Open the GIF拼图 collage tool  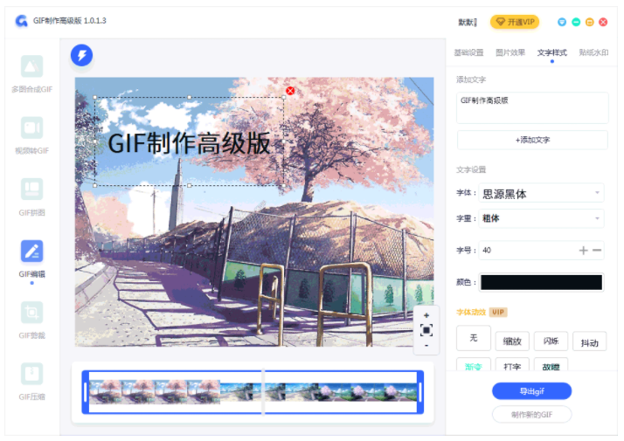31,197
